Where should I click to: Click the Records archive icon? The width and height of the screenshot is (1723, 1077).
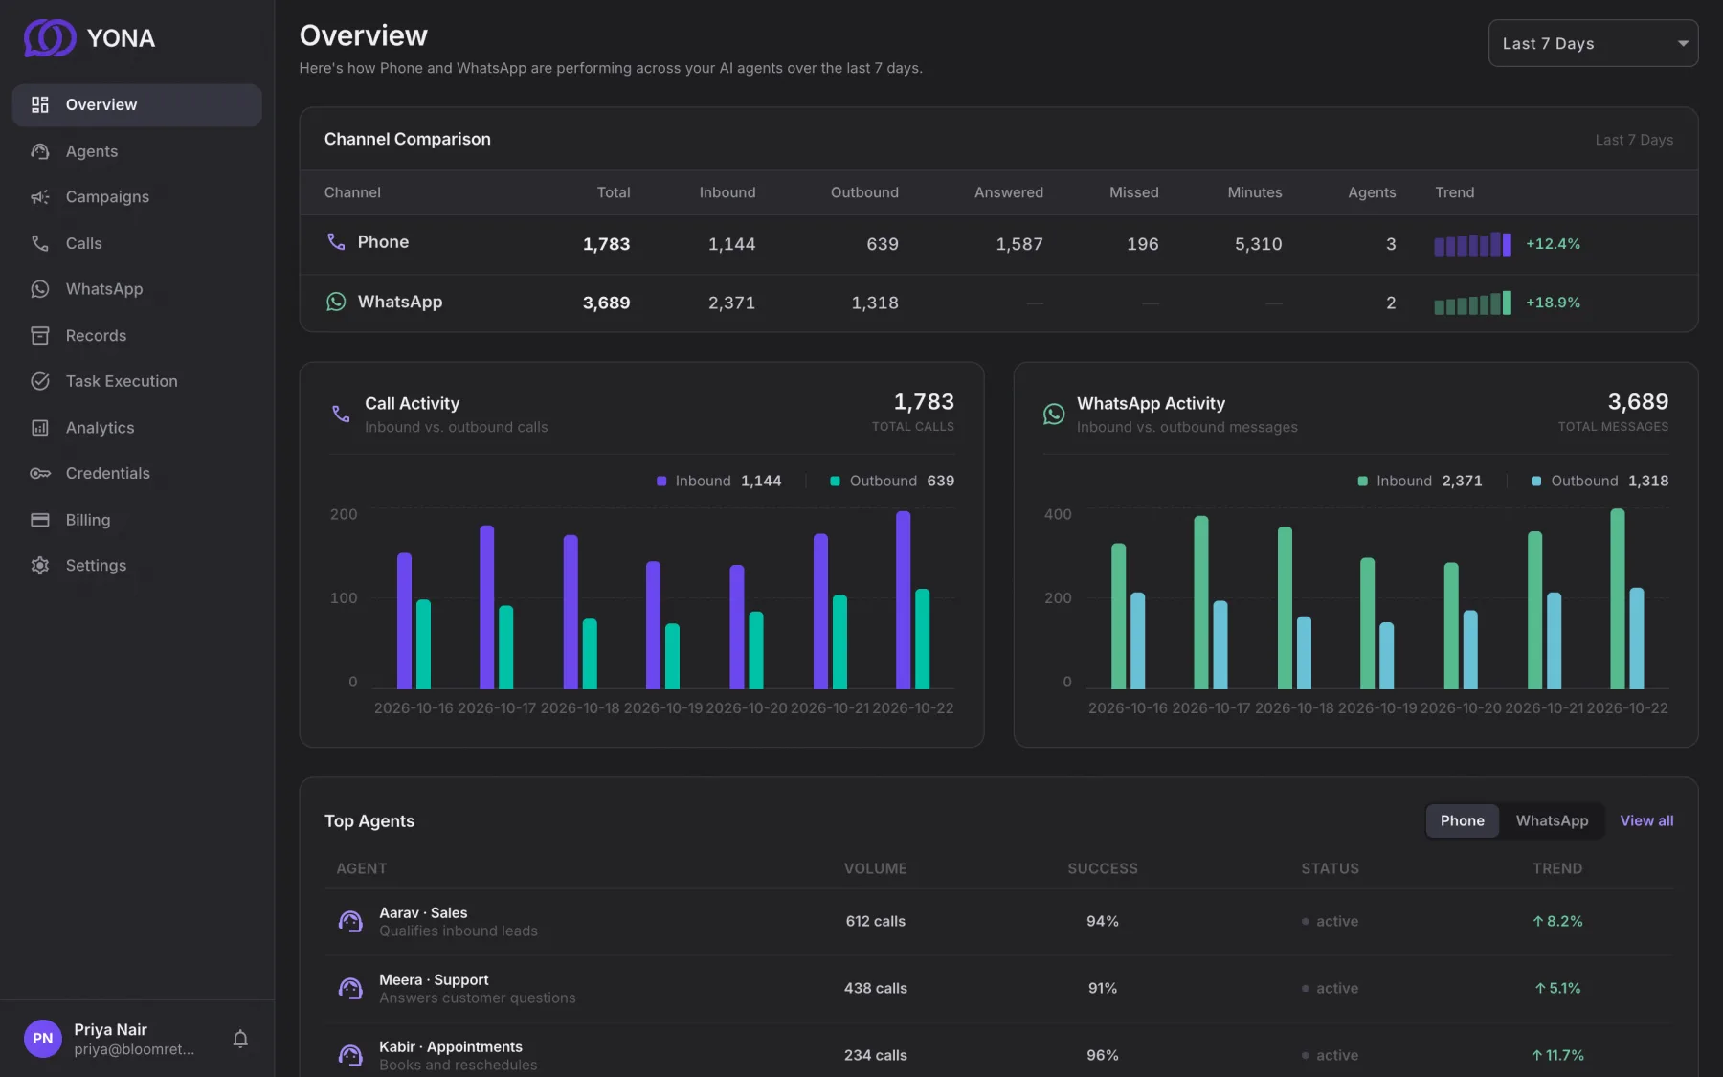tap(39, 335)
